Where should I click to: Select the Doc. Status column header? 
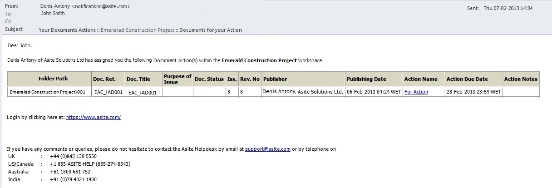pos(209,79)
